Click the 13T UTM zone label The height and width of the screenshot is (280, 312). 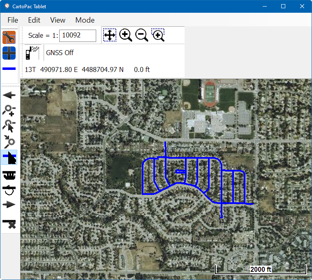30,69
